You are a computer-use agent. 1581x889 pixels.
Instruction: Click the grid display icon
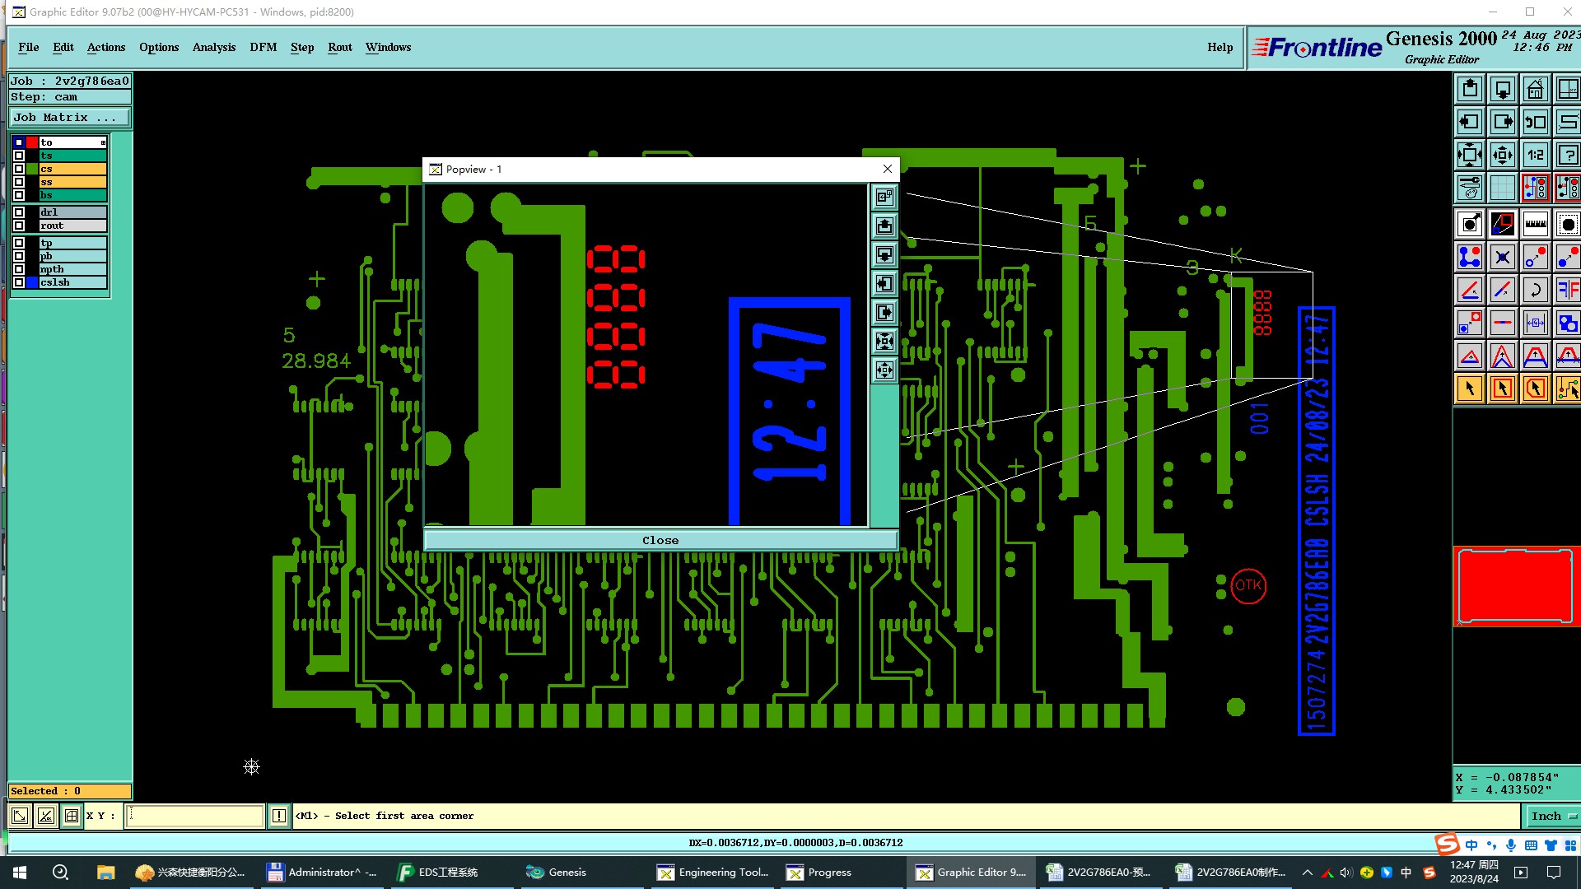coord(1502,188)
